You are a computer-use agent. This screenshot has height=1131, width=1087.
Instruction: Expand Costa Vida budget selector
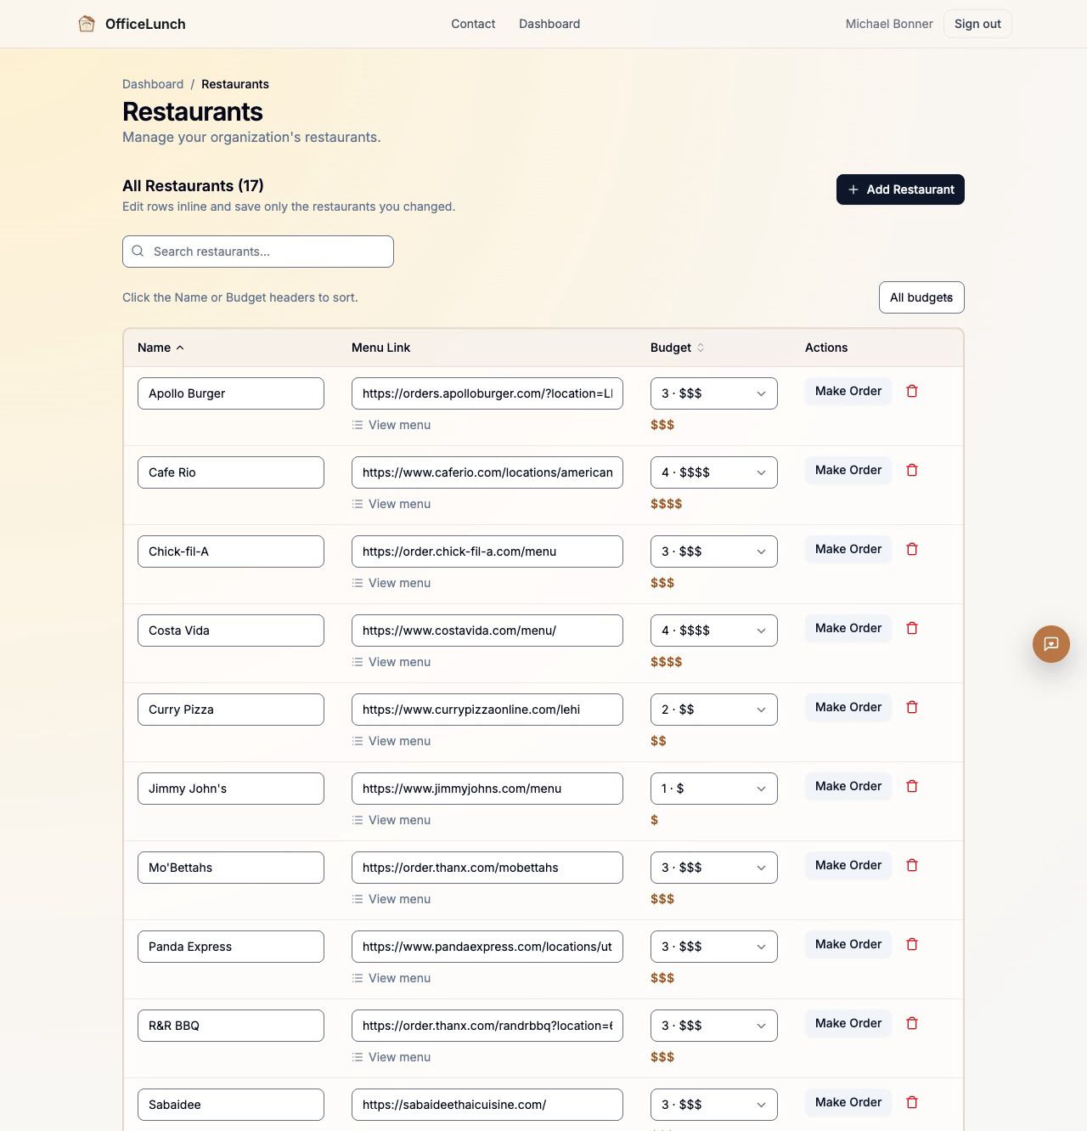tap(714, 631)
